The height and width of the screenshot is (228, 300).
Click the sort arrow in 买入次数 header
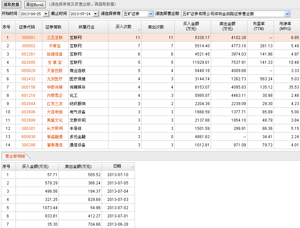tap(139, 30)
